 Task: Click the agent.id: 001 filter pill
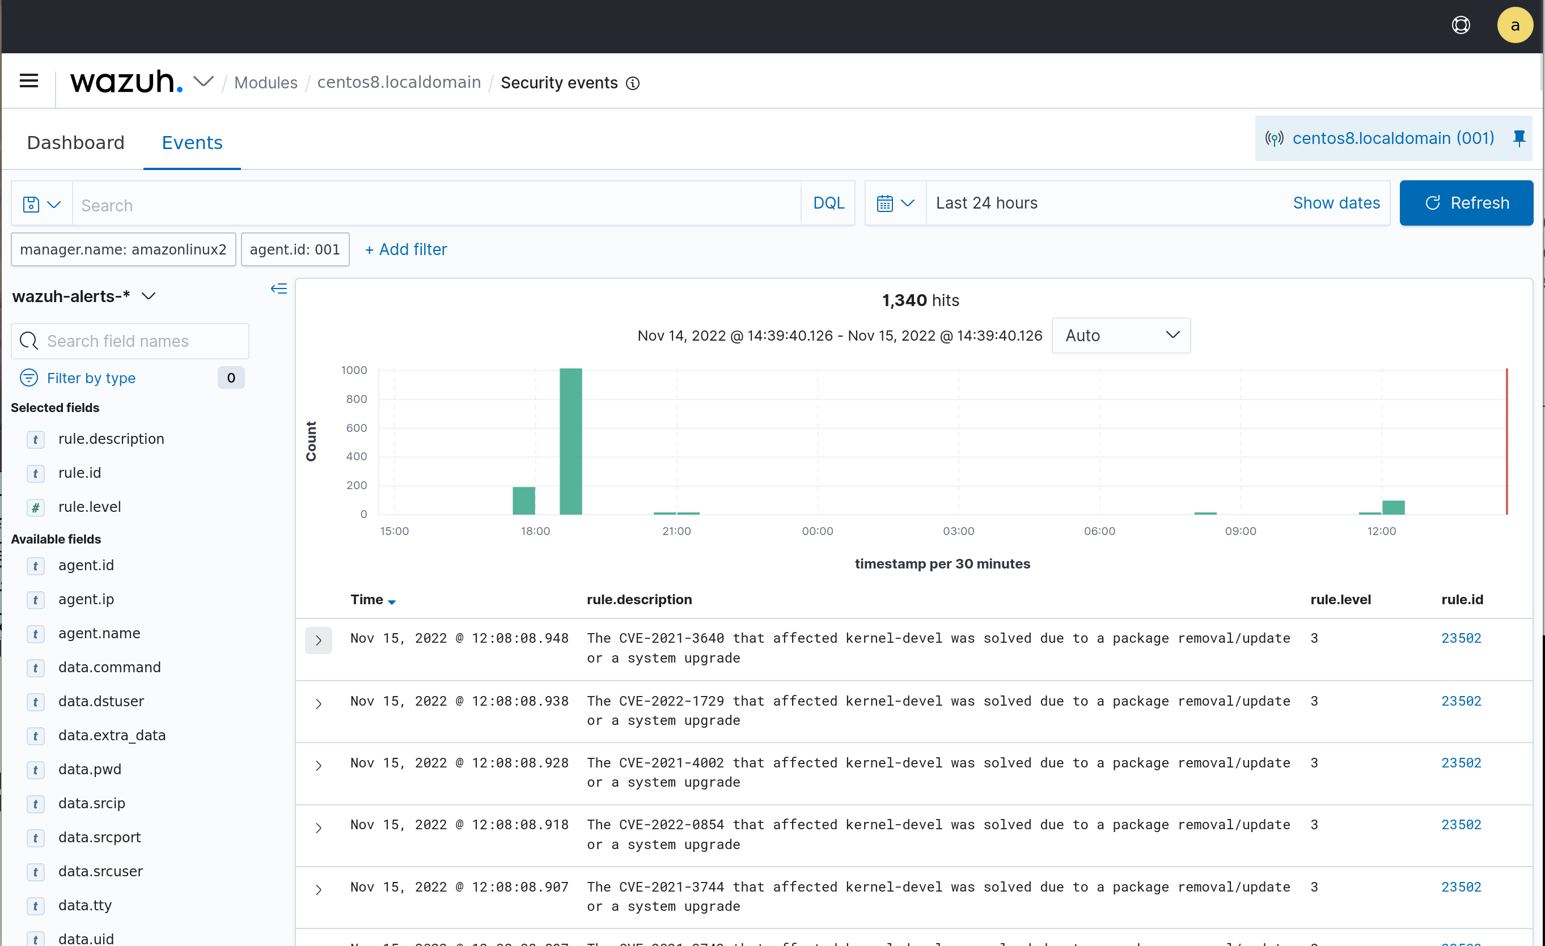(295, 249)
